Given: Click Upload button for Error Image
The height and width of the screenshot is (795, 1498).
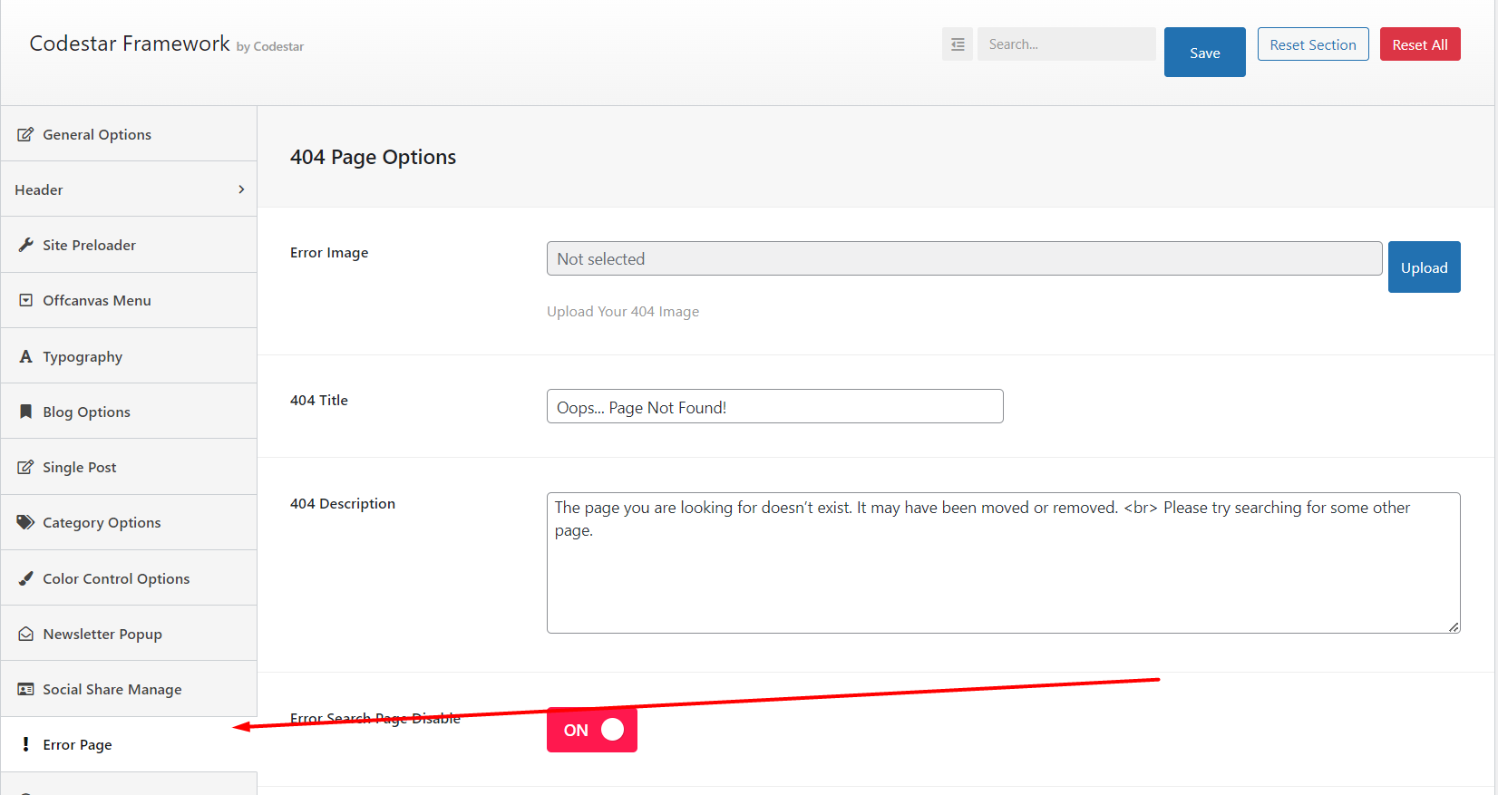Looking at the screenshot, I should click(x=1424, y=267).
